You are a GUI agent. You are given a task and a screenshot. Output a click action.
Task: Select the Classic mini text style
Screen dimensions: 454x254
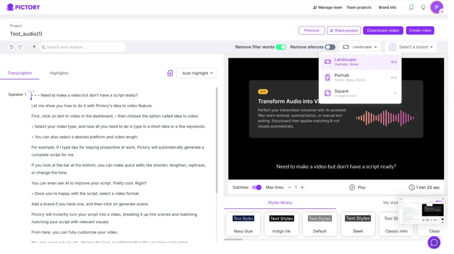pyautogui.click(x=396, y=223)
